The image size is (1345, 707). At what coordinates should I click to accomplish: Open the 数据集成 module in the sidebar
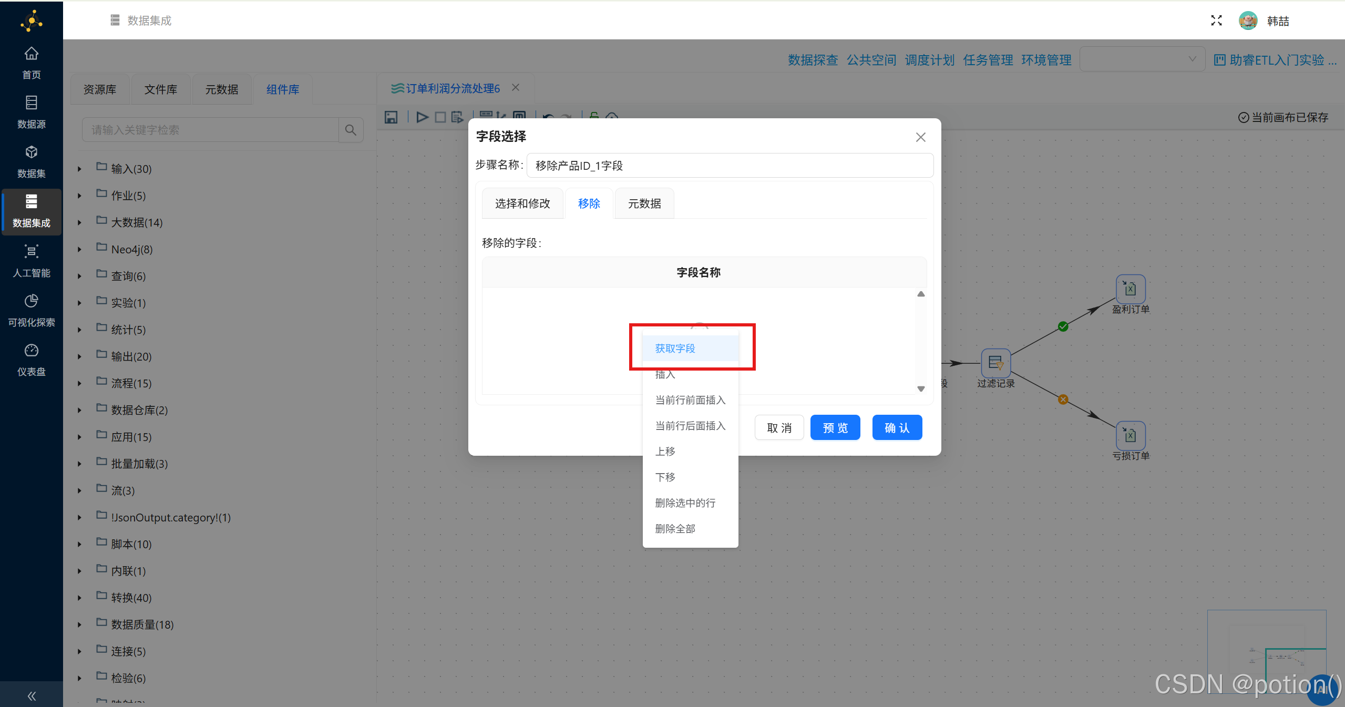31,212
